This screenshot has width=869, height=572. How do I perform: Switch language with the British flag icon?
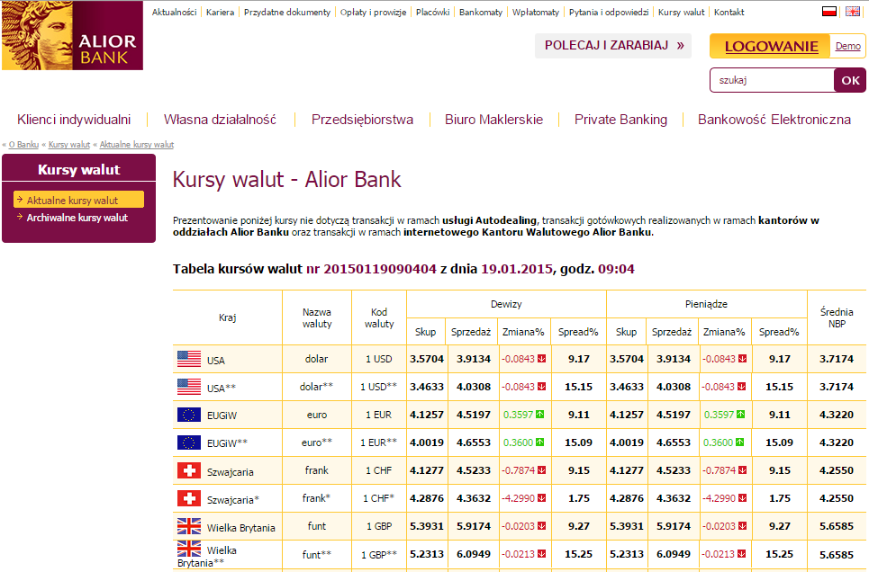click(x=853, y=11)
